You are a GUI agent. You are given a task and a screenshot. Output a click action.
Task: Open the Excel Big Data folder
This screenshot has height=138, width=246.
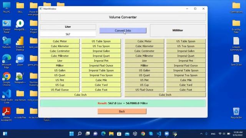coord(236,26)
